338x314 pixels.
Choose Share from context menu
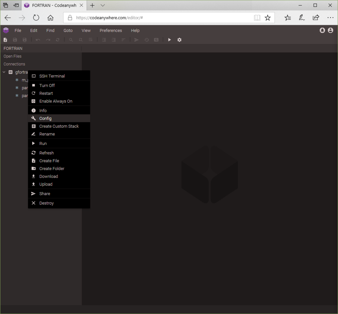(59, 194)
